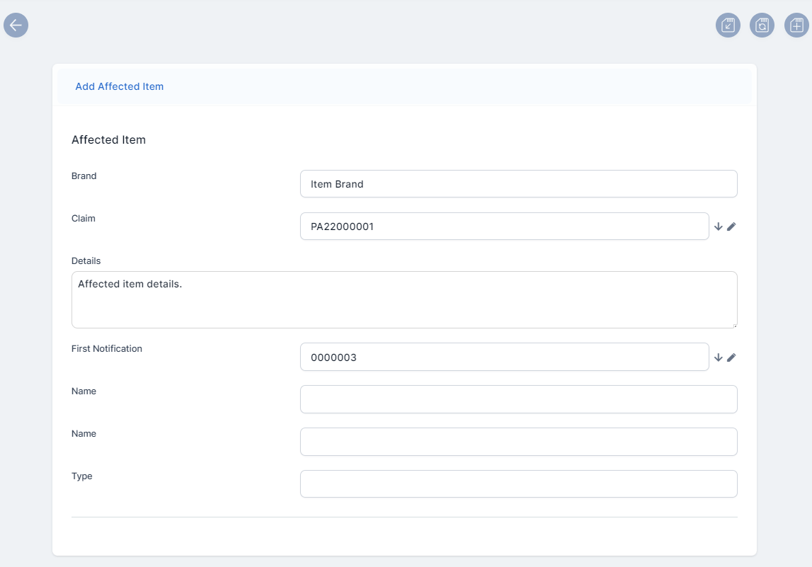The width and height of the screenshot is (812, 567).
Task: Click the Brand field label
Action: tap(84, 176)
